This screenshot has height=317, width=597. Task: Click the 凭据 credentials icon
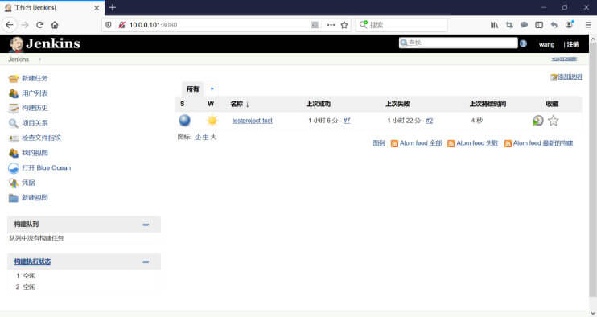(x=14, y=183)
